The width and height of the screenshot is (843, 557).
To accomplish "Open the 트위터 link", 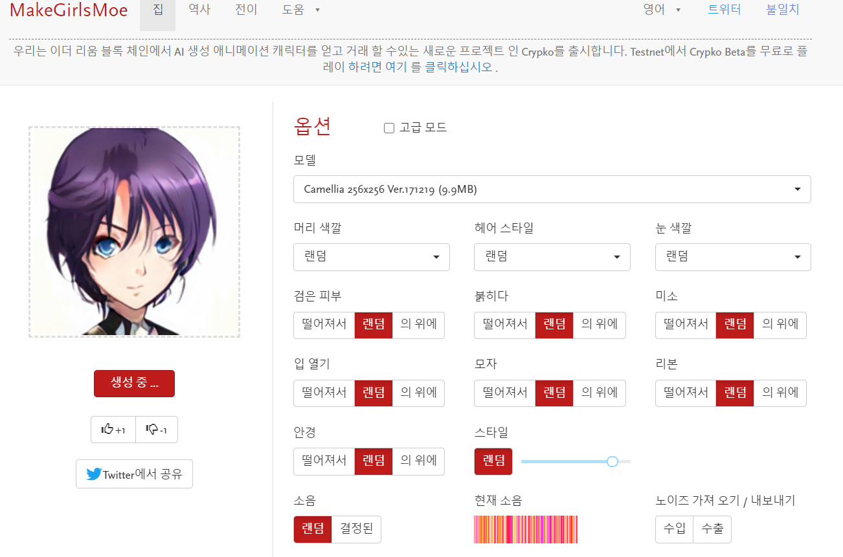I will tap(725, 10).
